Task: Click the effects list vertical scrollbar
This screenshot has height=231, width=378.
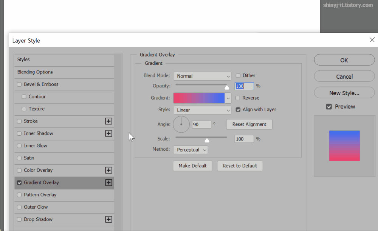Action: [x=118, y=142]
